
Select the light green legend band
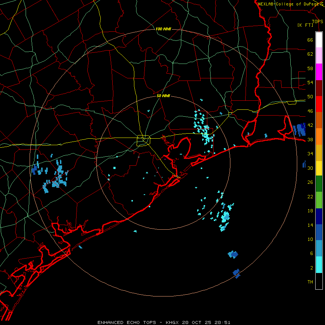[x=319, y=200]
